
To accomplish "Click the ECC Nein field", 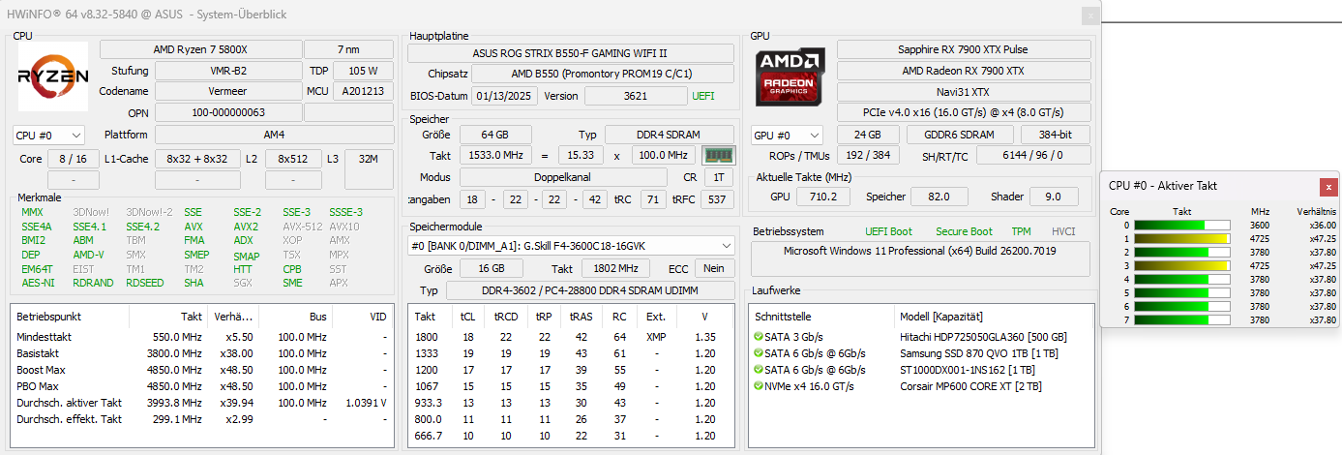I will (714, 268).
